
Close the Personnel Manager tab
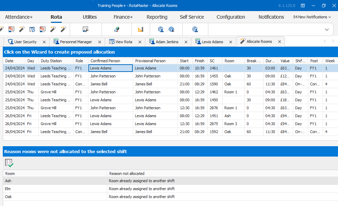coord(99,42)
